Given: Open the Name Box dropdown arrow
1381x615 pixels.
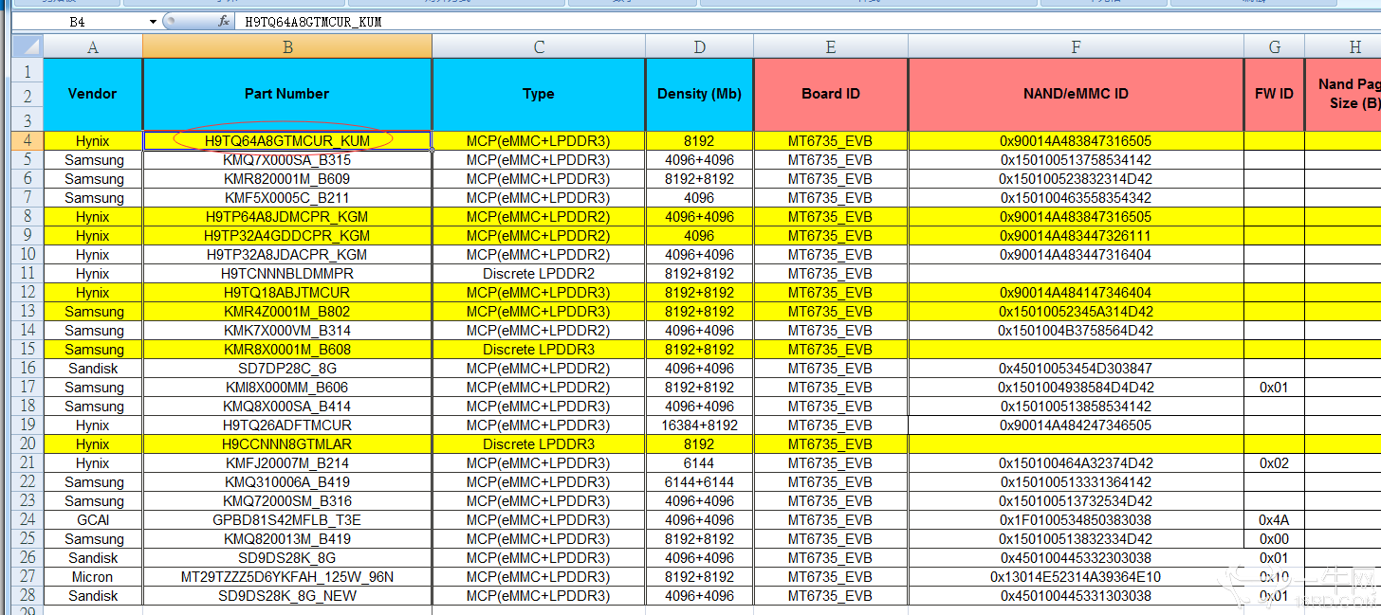Looking at the screenshot, I should 154,21.
